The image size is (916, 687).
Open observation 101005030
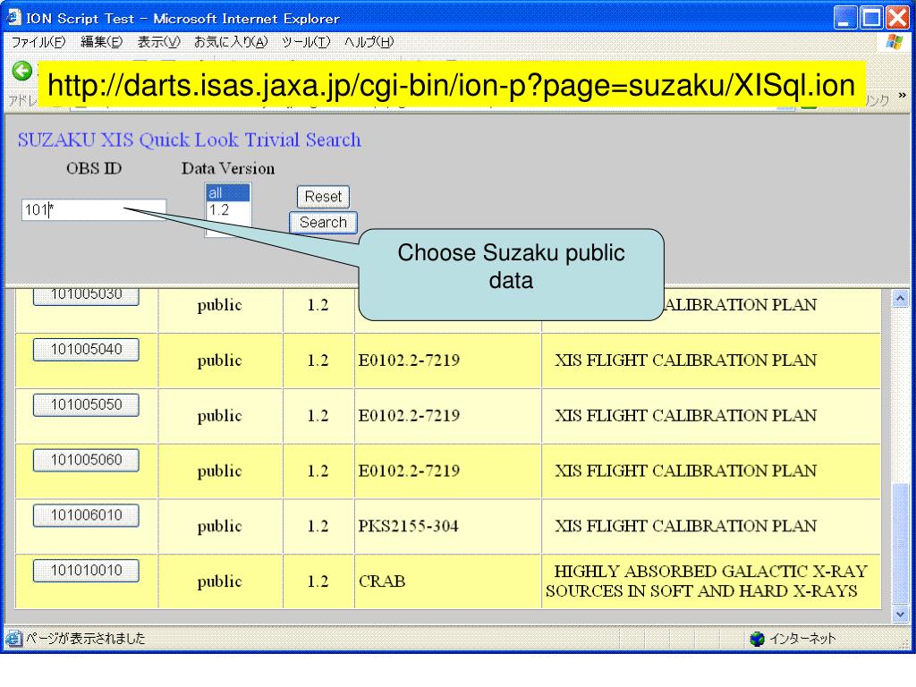pyautogui.click(x=86, y=296)
